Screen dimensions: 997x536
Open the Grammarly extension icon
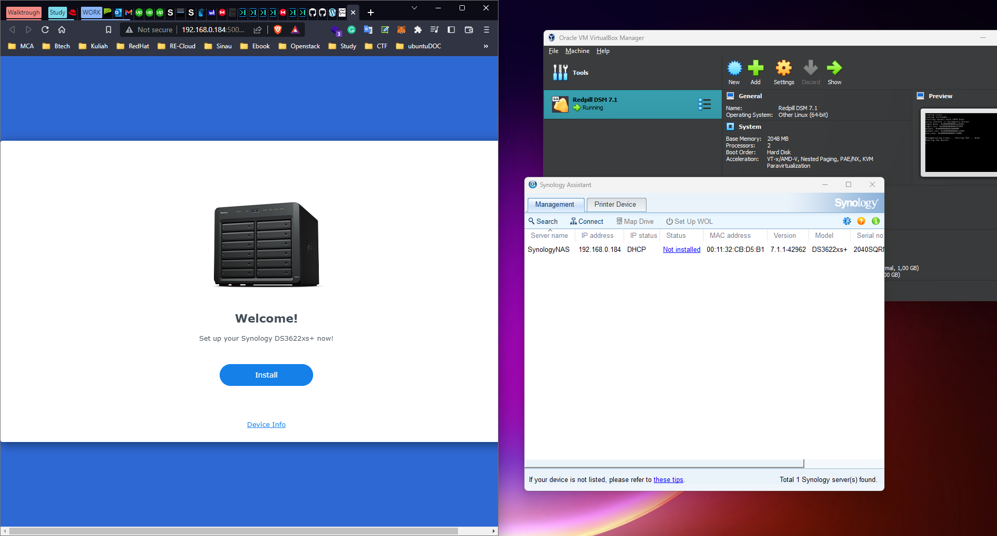[352, 30]
